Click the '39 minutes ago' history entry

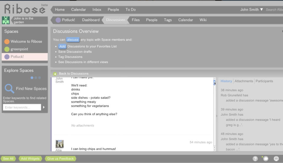[232, 109]
